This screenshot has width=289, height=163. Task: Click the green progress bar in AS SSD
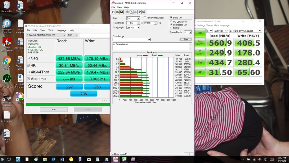coord(68,105)
